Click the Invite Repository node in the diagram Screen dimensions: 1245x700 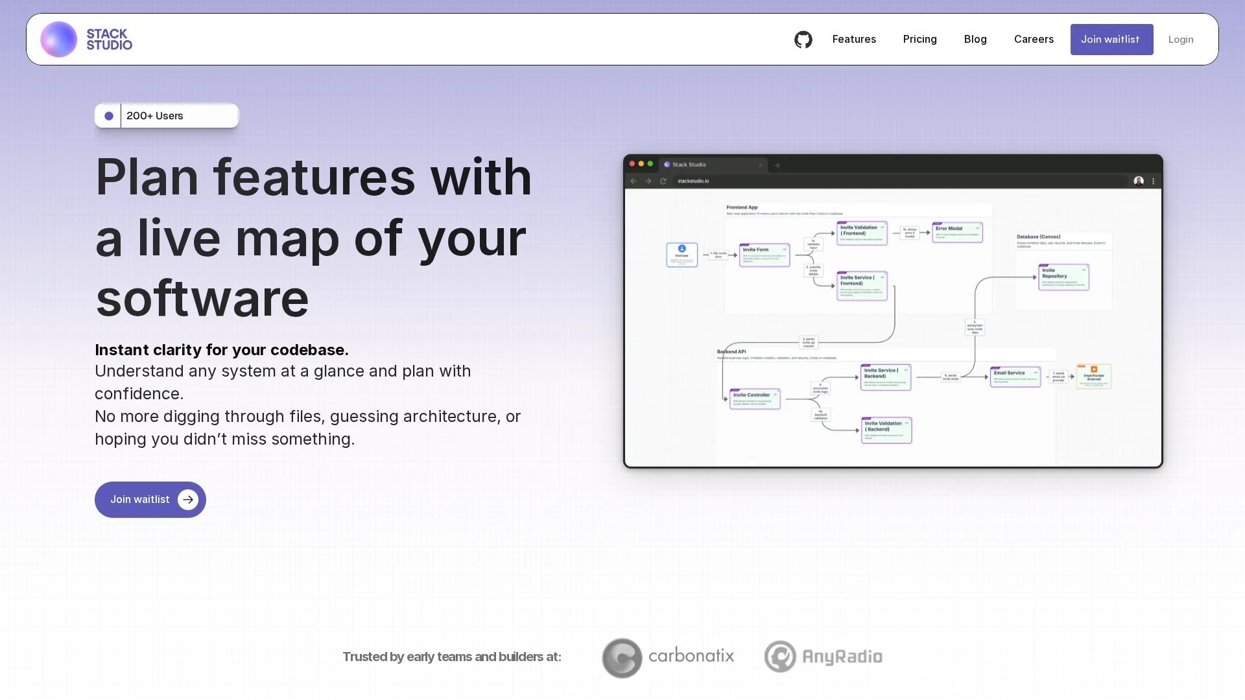click(x=1063, y=277)
